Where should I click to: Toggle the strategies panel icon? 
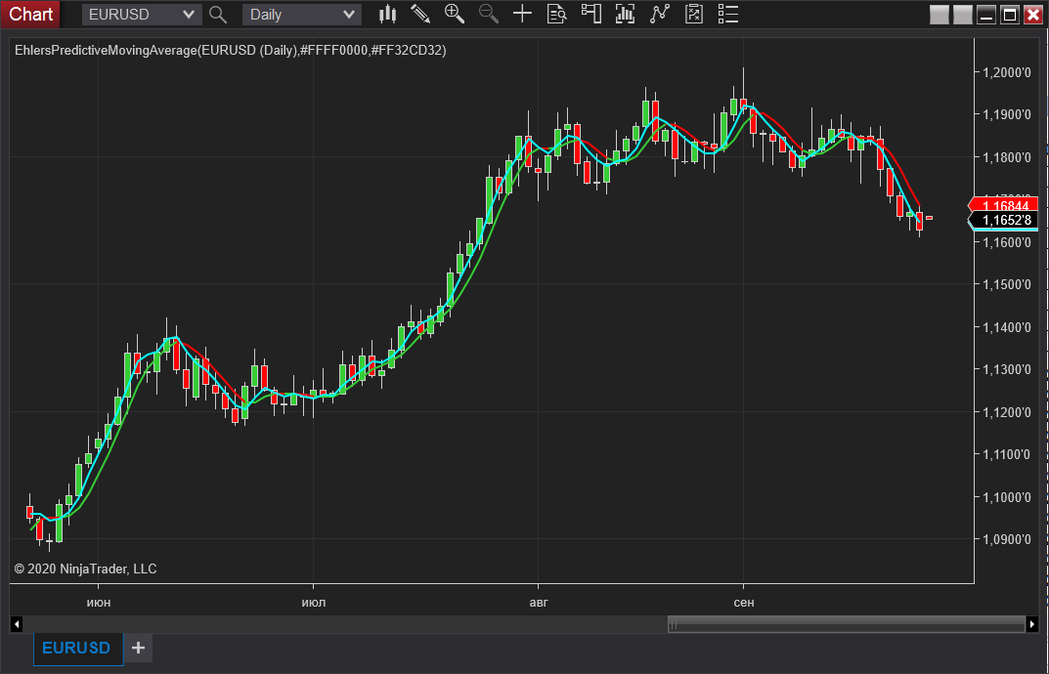pos(693,14)
